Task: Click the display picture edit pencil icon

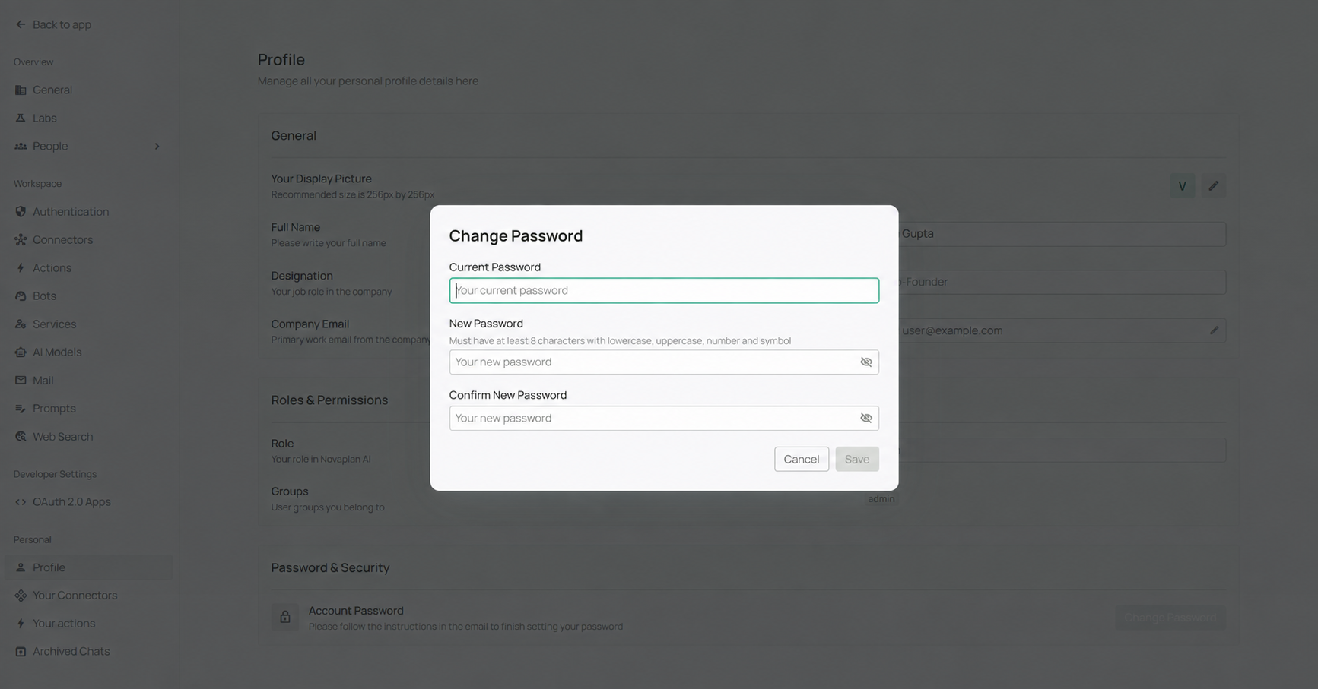Action: click(1214, 186)
